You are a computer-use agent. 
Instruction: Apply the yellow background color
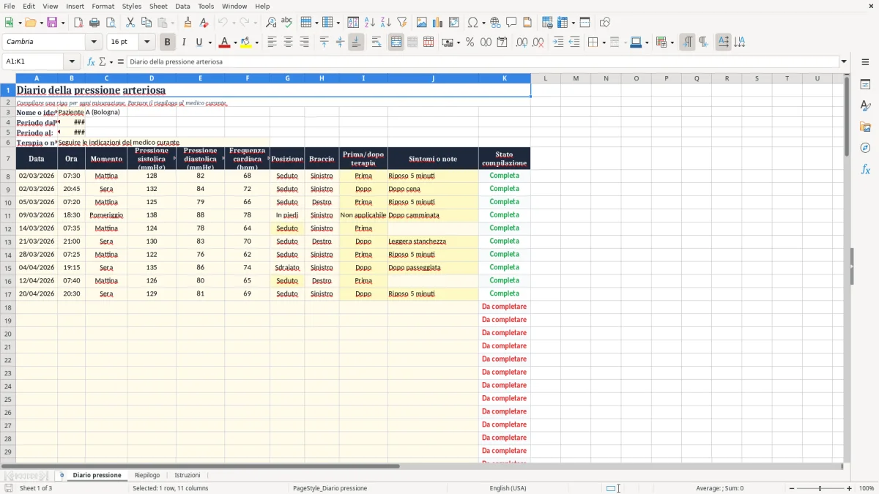[x=246, y=42]
